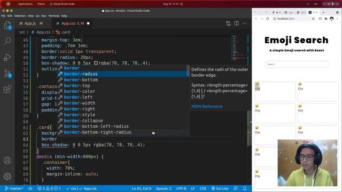342x192 pixels.
Task: Open errors and warnings count in status bar
Action: tap(49, 188)
